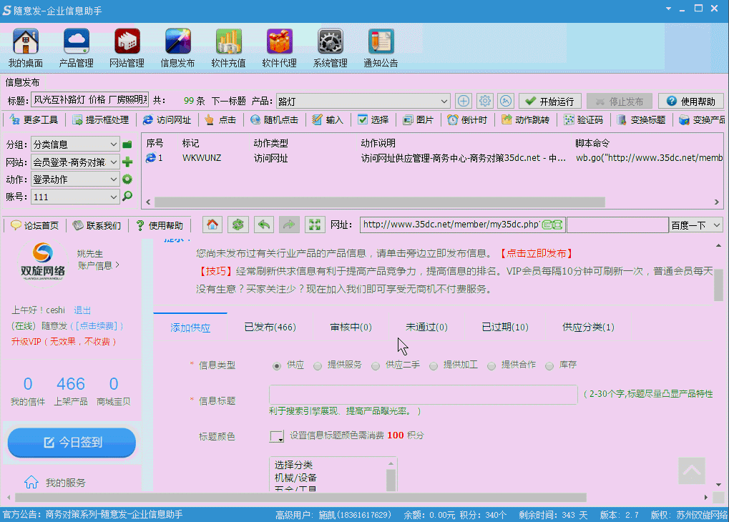Screen dimensions: 729x522
Task: Click 图片 toolbar item
Action: point(418,120)
